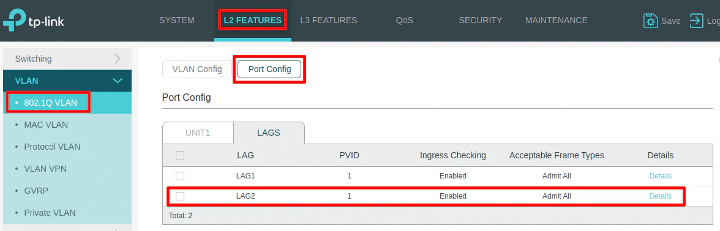Click the PVID column header
The width and height of the screenshot is (720, 231).
coord(350,155)
